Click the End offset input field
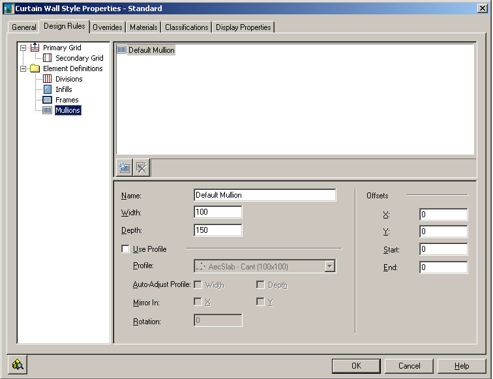 (x=443, y=267)
